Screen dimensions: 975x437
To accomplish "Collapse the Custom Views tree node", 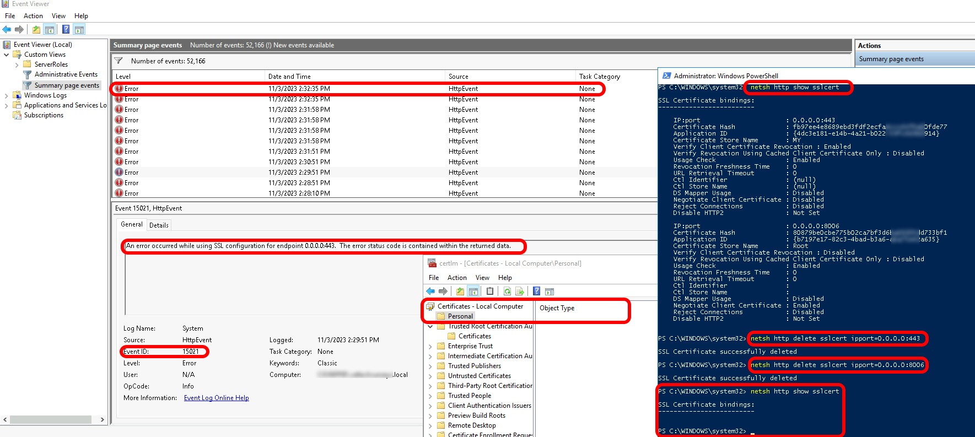I will 7,55.
